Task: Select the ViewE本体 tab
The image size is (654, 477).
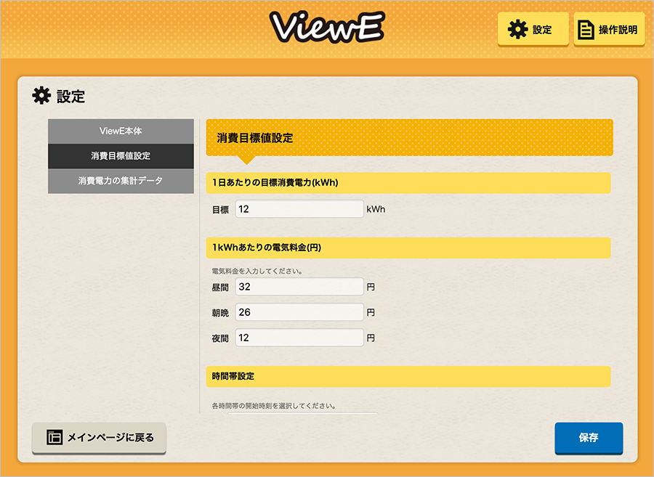Action: pyautogui.click(x=121, y=131)
